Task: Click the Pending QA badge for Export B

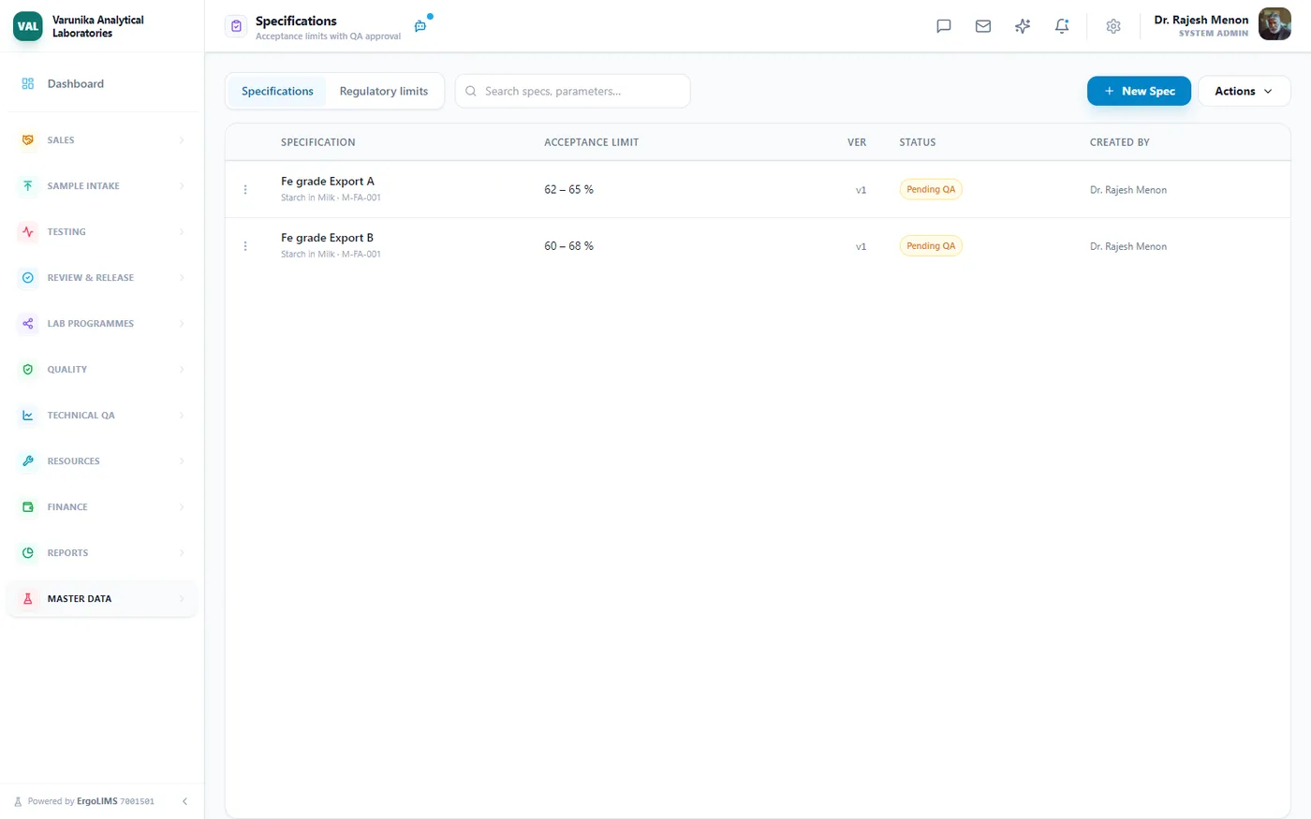Action: click(931, 246)
